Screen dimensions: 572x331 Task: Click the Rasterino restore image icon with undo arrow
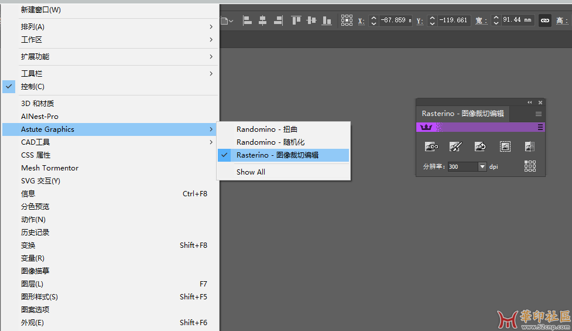point(480,146)
